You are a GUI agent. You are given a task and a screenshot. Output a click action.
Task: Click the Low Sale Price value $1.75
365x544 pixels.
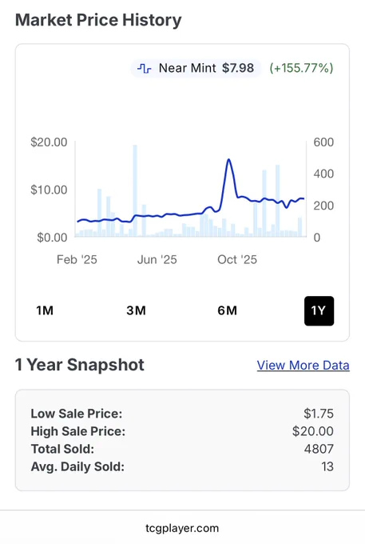pyautogui.click(x=318, y=414)
